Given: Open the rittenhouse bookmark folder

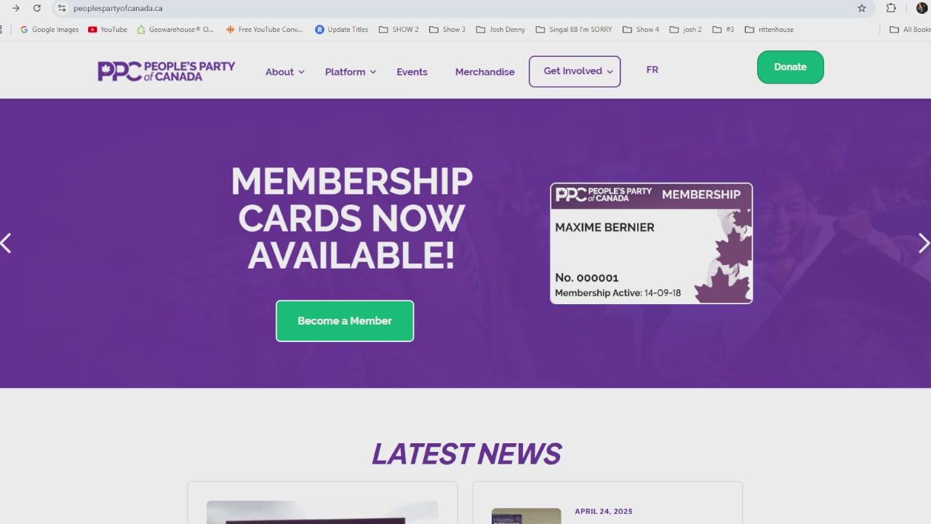Looking at the screenshot, I should click(x=770, y=30).
